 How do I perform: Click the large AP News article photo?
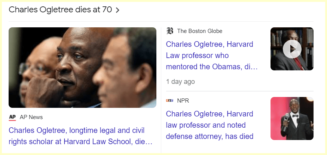coord(82,67)
